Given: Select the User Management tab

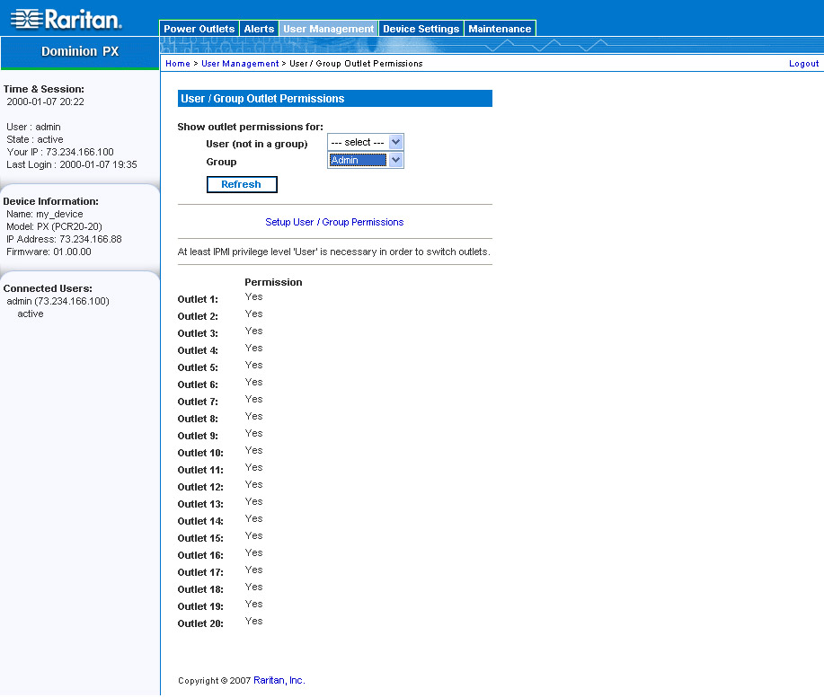Looking at the screenshot, I should coord(328,29).
